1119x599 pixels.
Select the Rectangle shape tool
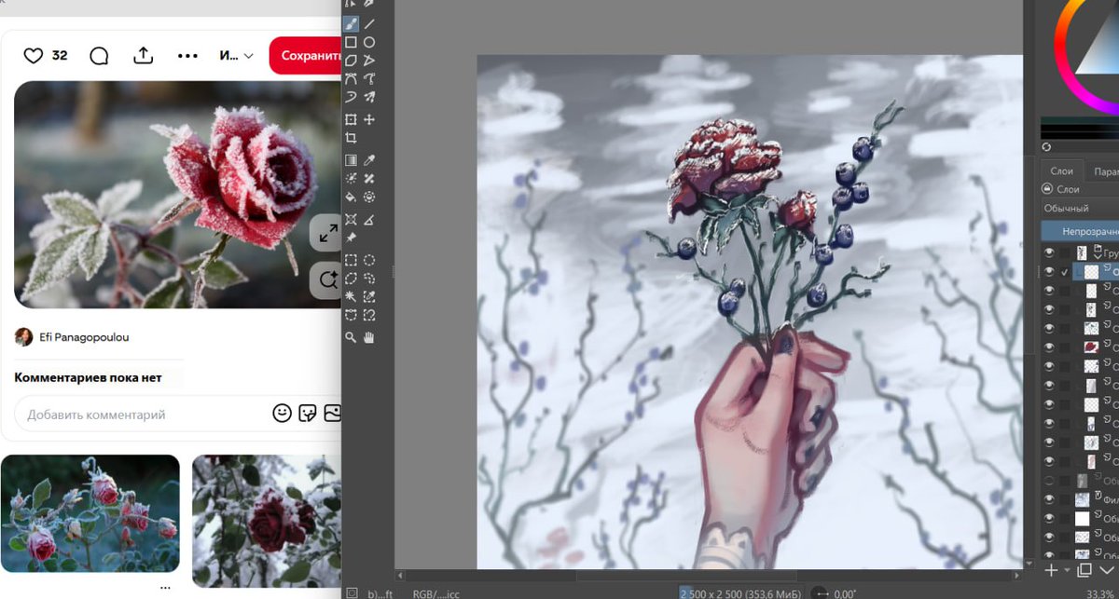click(x=351, y=43)
